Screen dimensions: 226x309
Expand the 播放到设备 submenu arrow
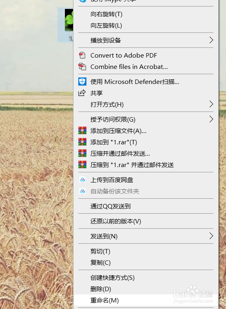tap(211, 40)
